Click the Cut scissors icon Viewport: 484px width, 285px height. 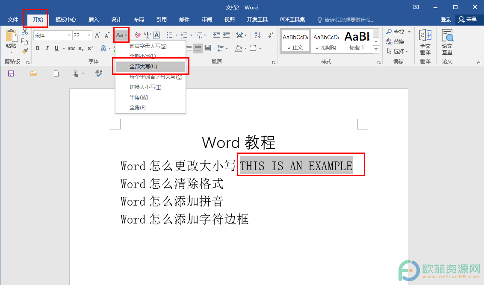25,32
